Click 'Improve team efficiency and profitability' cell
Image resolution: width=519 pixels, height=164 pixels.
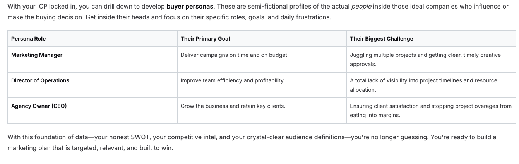262,85
